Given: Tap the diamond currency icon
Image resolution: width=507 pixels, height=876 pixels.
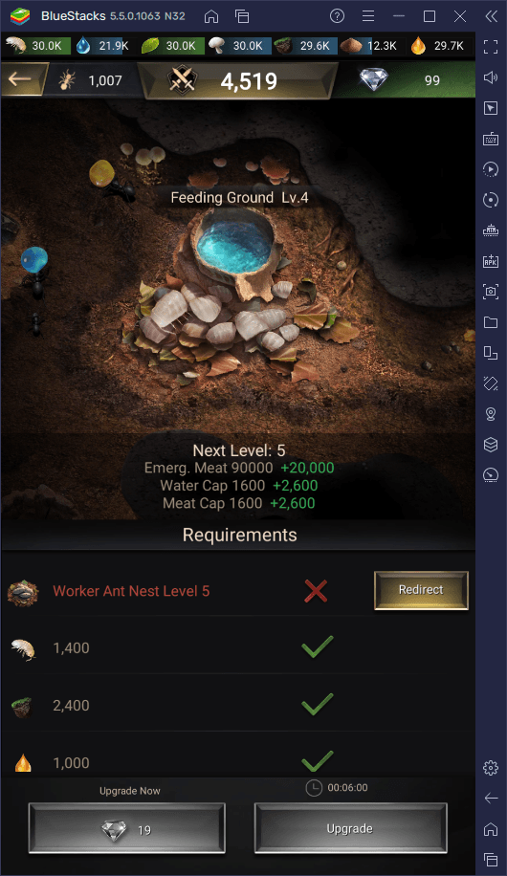Looking at the screenshot, I should [x=373, y=79].
